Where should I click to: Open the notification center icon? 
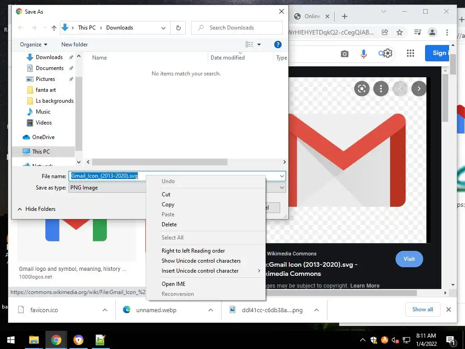[450, 340]
